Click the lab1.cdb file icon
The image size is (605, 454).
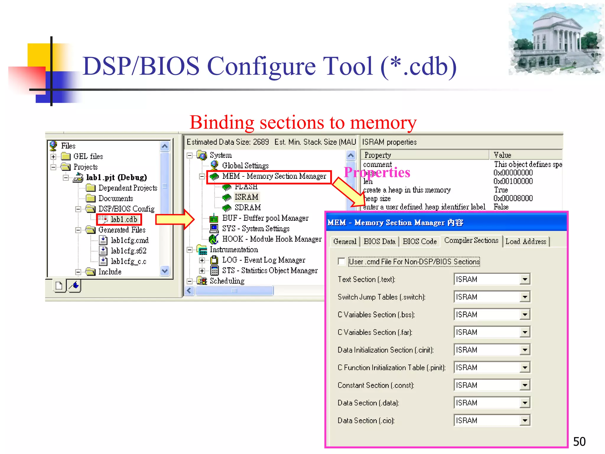103,219
